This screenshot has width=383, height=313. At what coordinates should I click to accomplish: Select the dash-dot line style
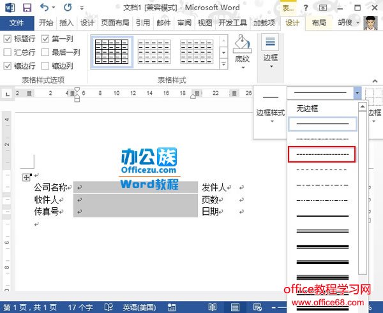pos(322,186)
